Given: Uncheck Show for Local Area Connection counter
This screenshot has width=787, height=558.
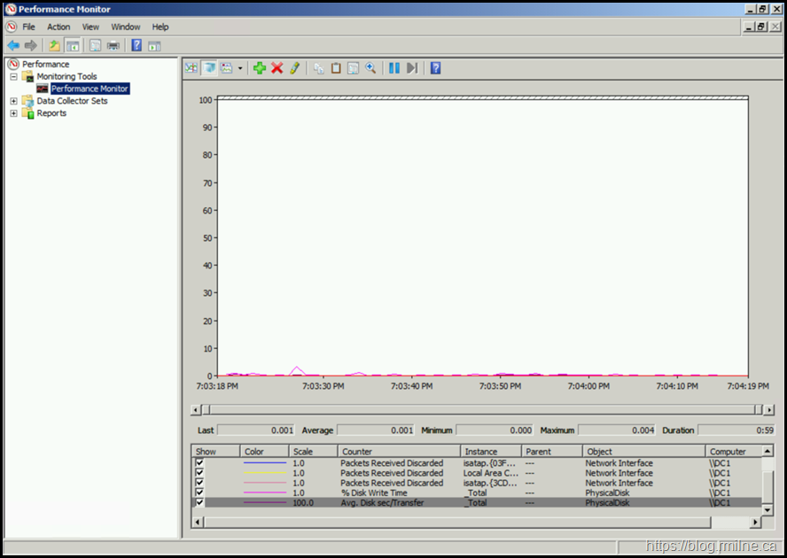Looking at the screenshot, I should (199, 473).
